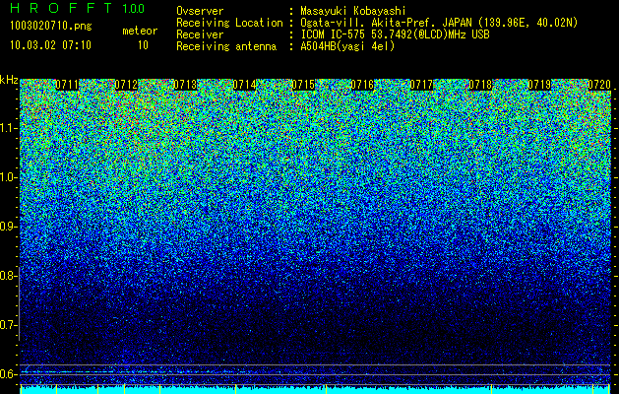619x394 pixels.
Task: Click the date stamp 10.03.02 07:10
Action: click(51, 45)
